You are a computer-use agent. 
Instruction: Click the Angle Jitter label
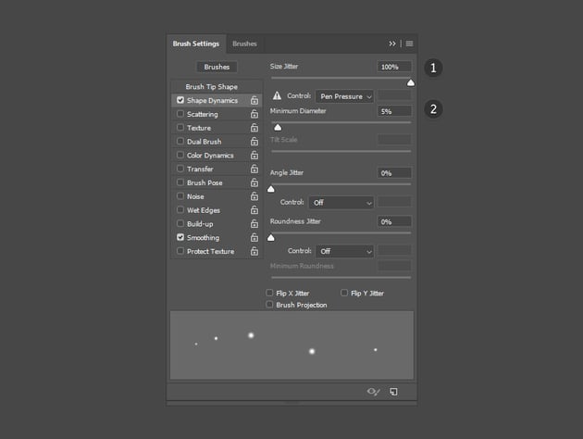(287, 172)
